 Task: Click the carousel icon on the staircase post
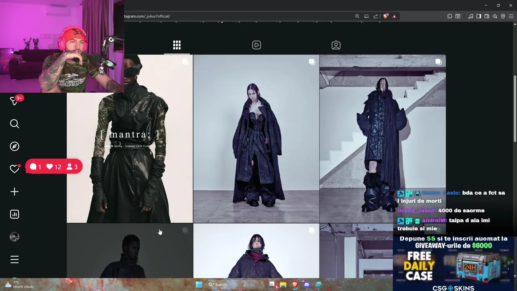438,62
